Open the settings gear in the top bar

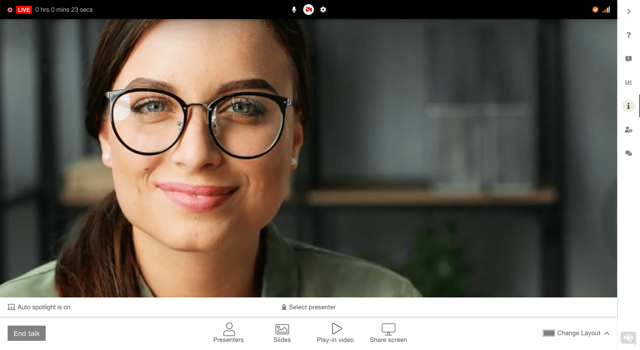tap(323, 10)
